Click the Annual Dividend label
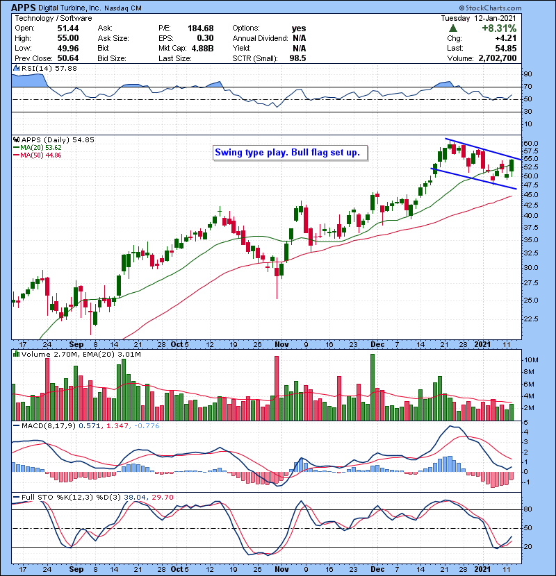The width and height of the screenshot is (556, 576). coord(260,38)
